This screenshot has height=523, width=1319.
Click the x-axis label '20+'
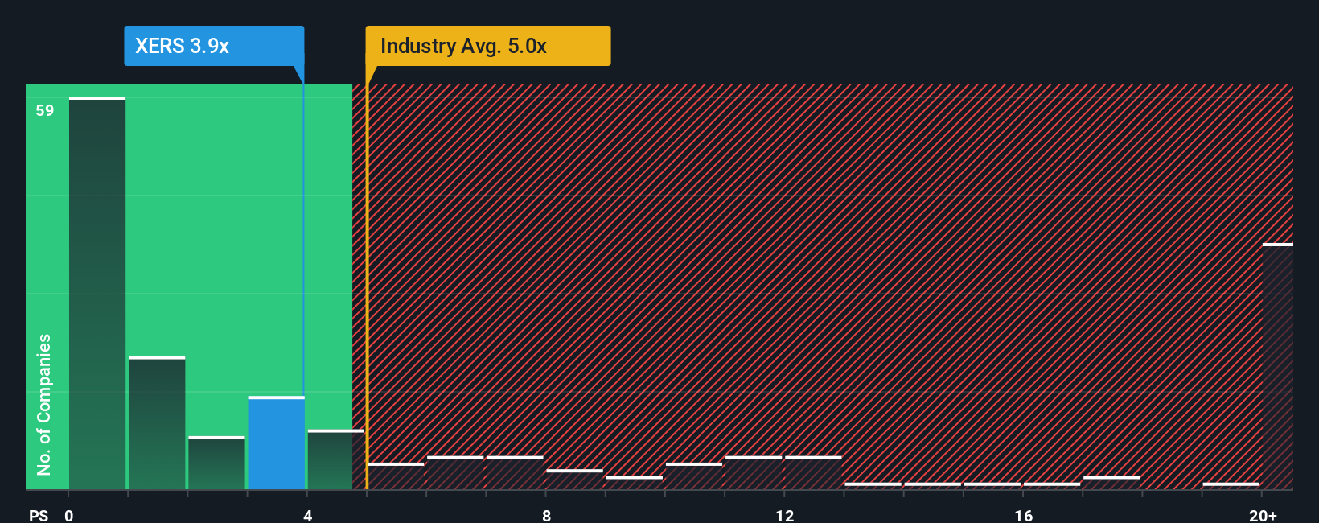tap(1263, 515)
